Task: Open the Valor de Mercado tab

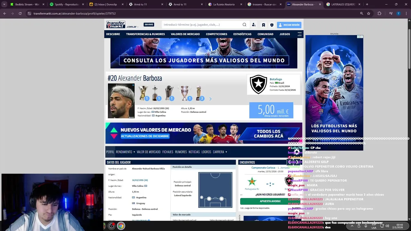Action: click(149, 152)
